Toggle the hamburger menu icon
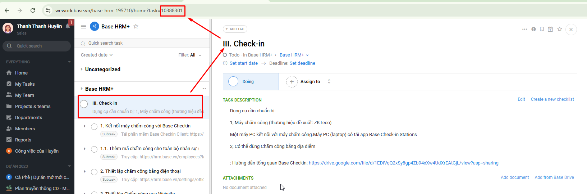 coord(83,27)
